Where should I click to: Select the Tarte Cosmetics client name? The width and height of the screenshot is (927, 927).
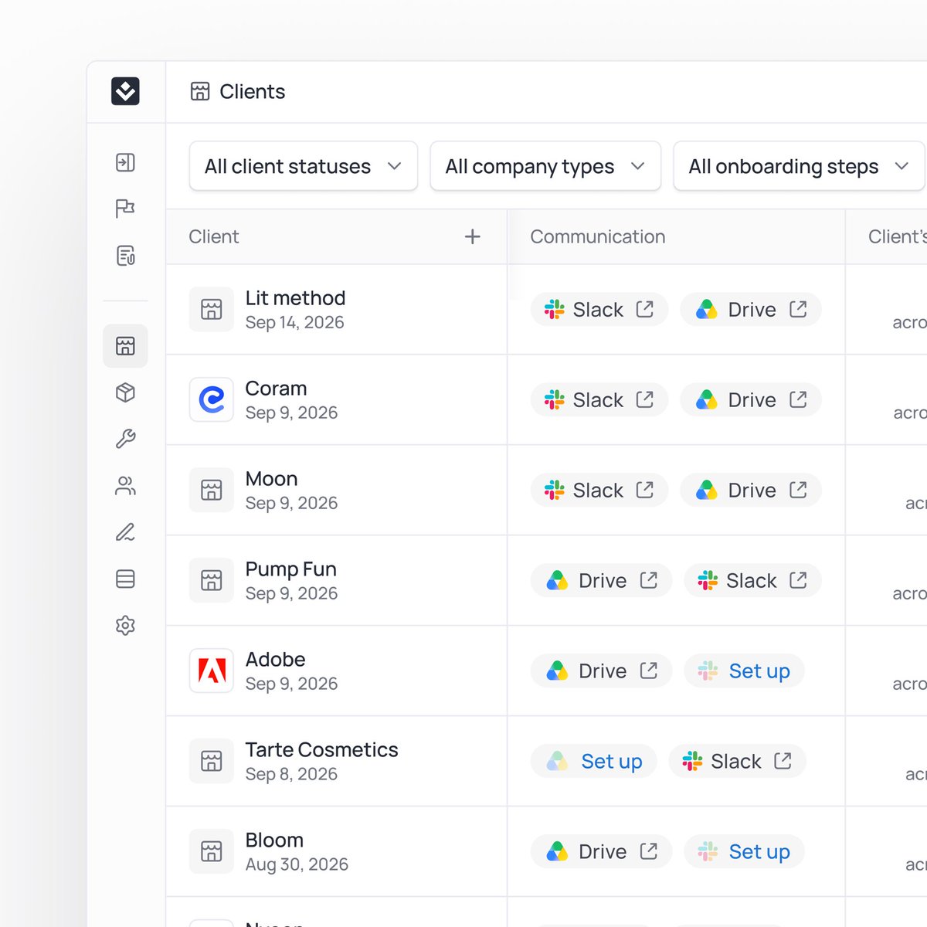(321, 750)
